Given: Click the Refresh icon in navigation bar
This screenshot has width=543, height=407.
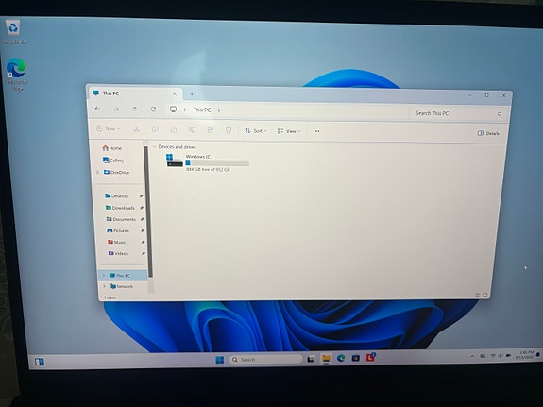Looking at the screenshot, I should (153, 110).
